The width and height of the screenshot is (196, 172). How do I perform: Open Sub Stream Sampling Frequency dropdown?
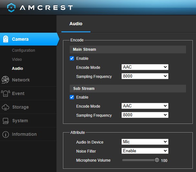point(145,115)
